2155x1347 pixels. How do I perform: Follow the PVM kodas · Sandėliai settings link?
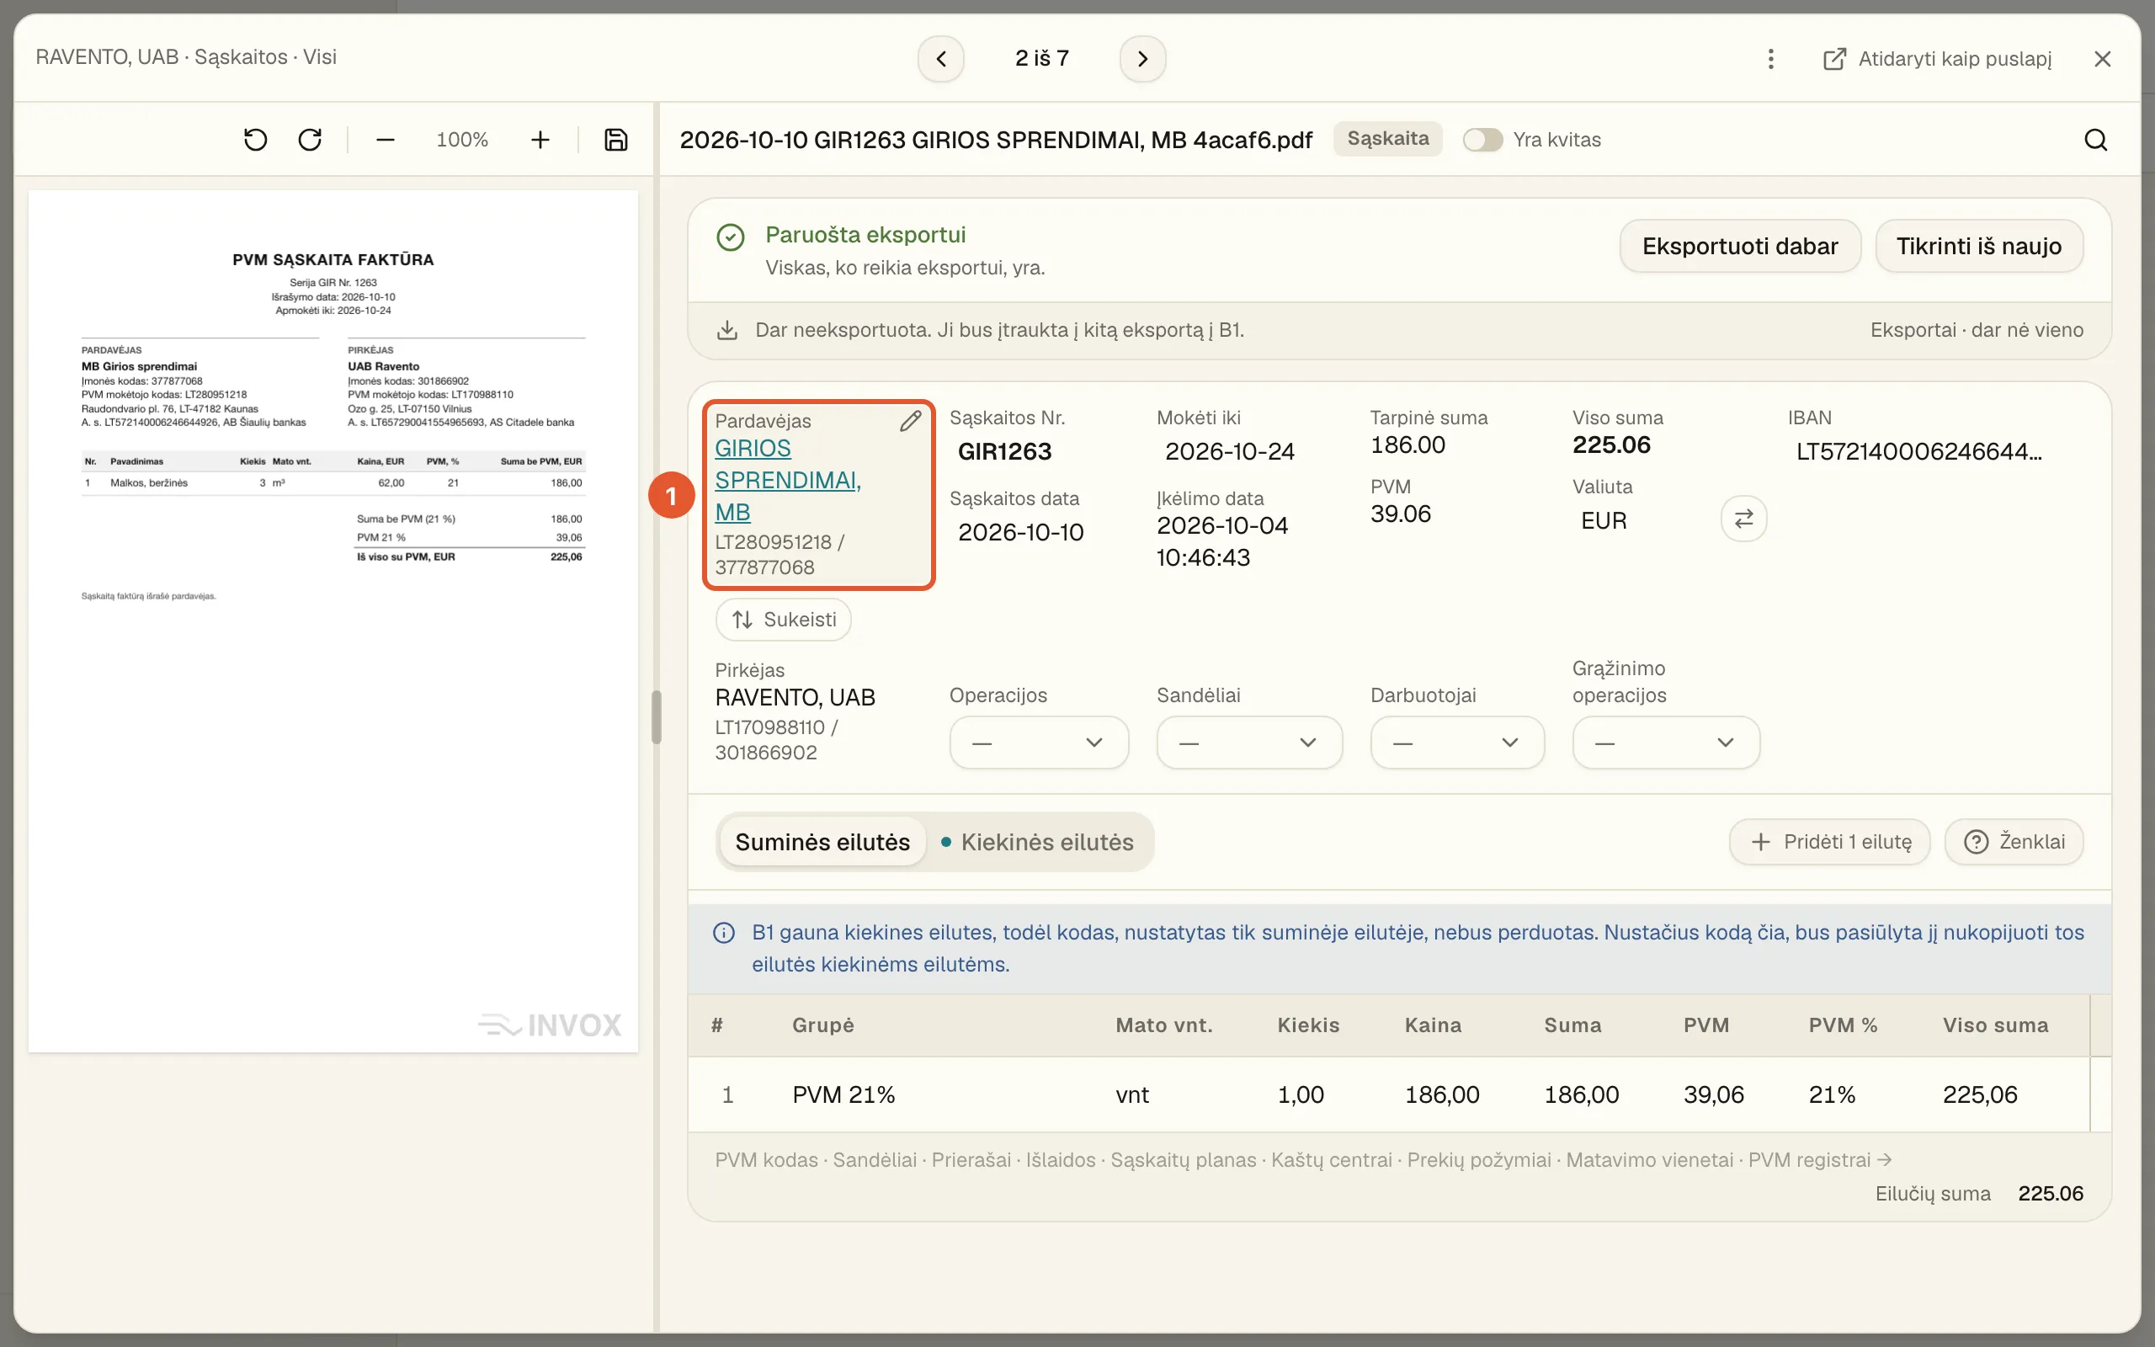coord(1303,1160)
